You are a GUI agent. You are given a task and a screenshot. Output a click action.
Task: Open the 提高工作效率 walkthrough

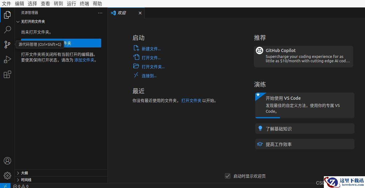(x=305, y=144)
